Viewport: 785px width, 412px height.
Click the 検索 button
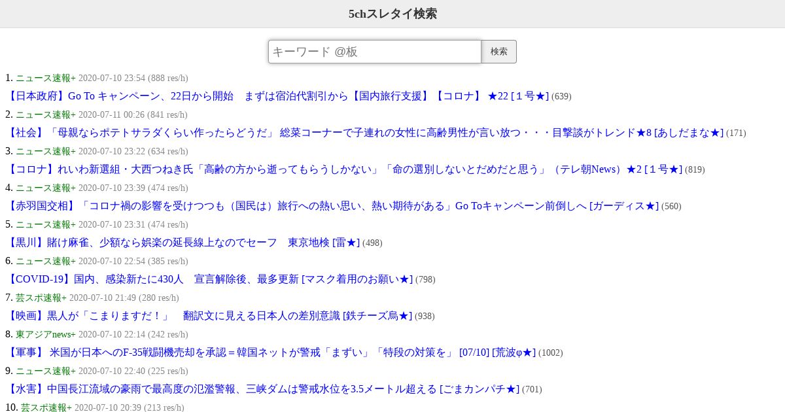pyautogui.click(x=499, y=52)
